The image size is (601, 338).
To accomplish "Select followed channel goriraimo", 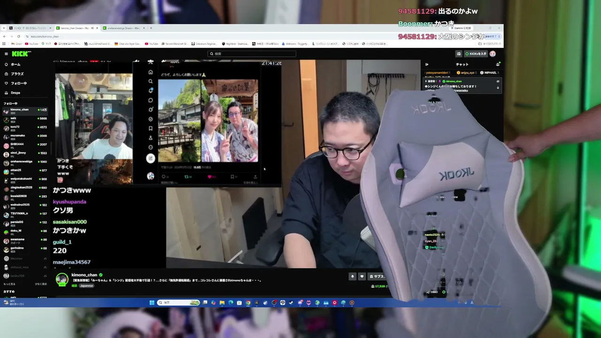I will pyautogui.click(x=25, y=249).
